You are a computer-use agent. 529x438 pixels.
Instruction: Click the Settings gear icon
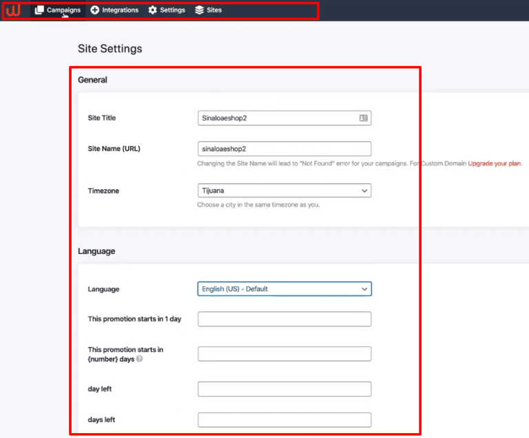152,10
